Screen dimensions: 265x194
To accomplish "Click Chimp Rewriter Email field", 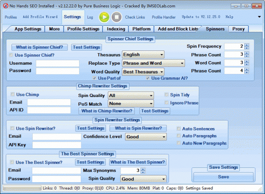I will [49, 102].
